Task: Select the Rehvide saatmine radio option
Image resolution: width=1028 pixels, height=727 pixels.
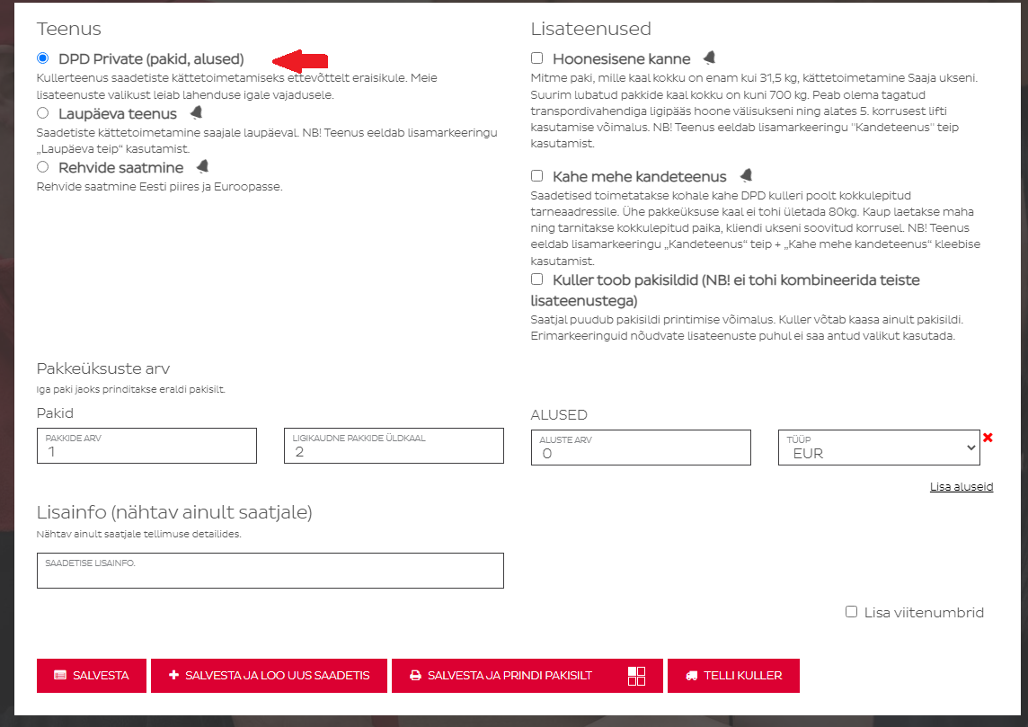Action: (x=42, y=166)
